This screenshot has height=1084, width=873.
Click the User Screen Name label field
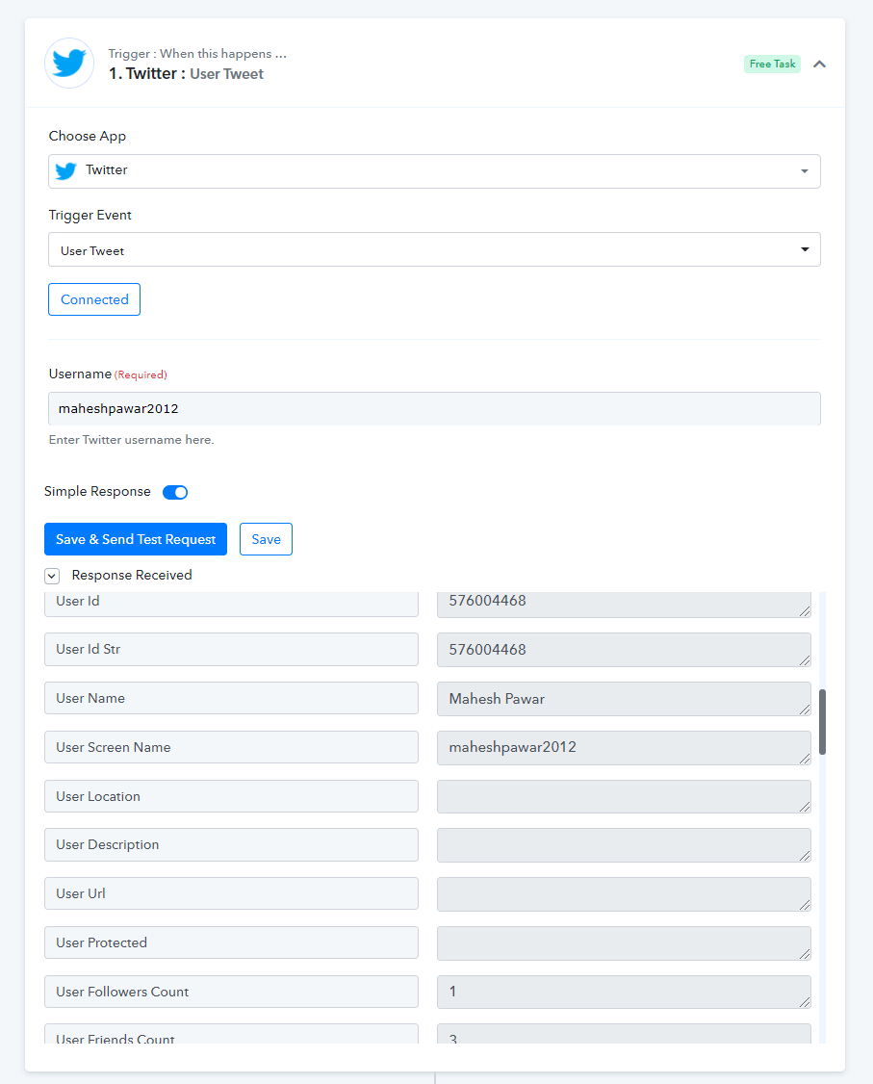coord(231,747)
